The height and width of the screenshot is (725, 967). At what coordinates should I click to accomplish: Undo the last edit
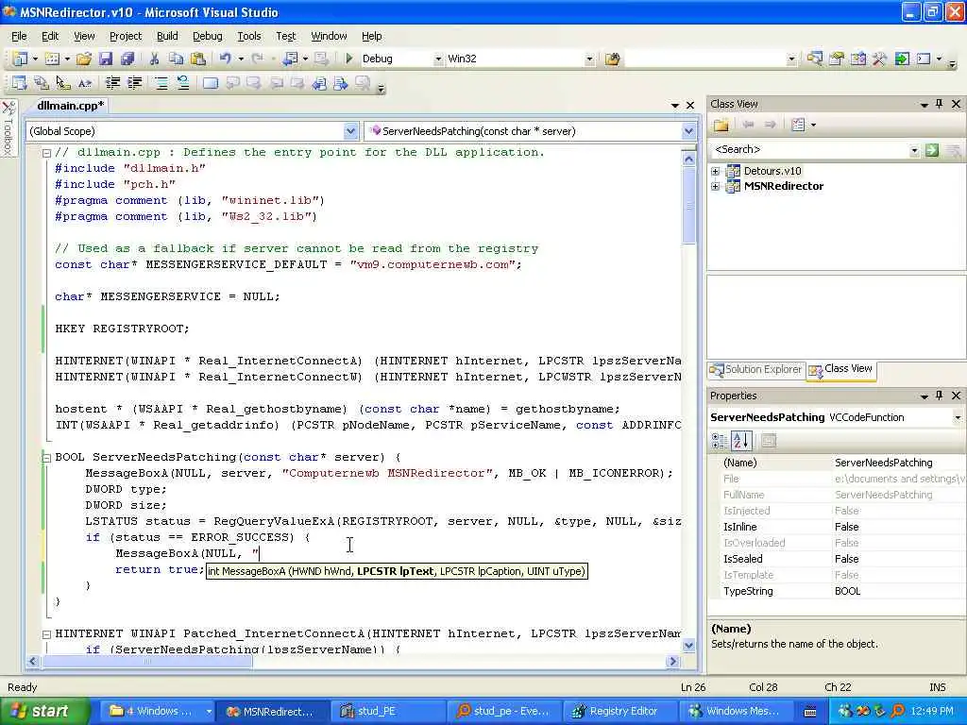coord(225,59)
